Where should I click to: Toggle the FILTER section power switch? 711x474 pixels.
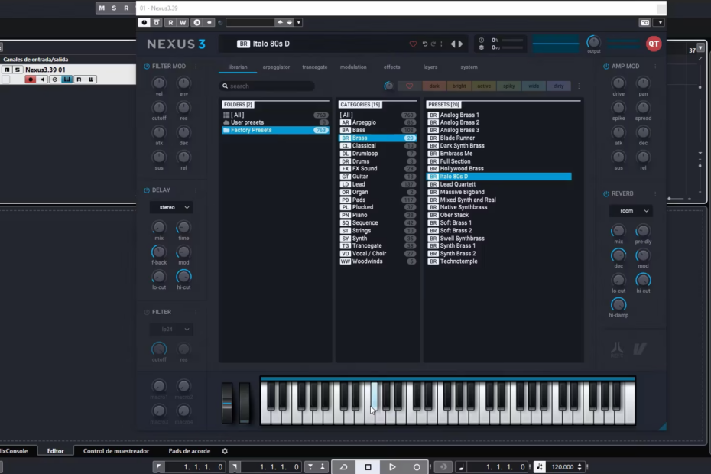point(147,312)
